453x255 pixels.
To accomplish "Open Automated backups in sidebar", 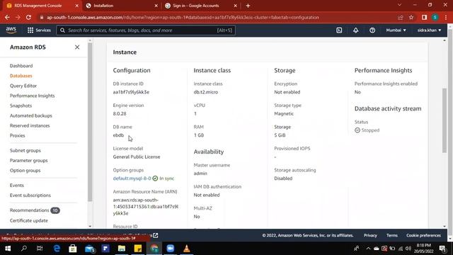I will (31, 115).
